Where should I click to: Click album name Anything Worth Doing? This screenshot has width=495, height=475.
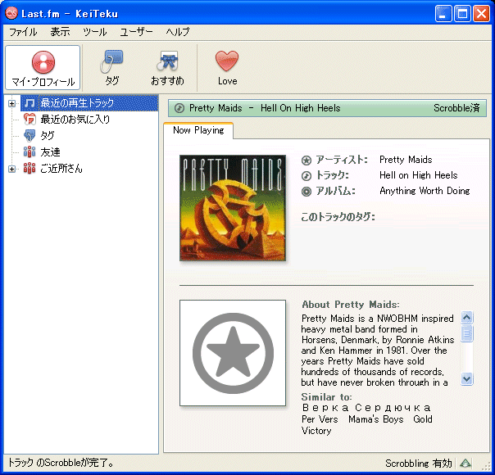(x=425, y=191)
